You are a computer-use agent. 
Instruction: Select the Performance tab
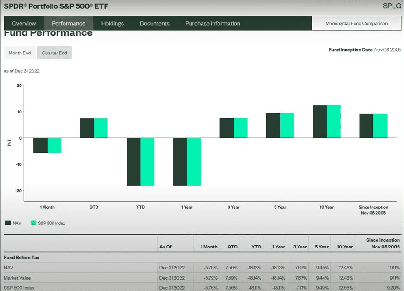click(69, 23)
